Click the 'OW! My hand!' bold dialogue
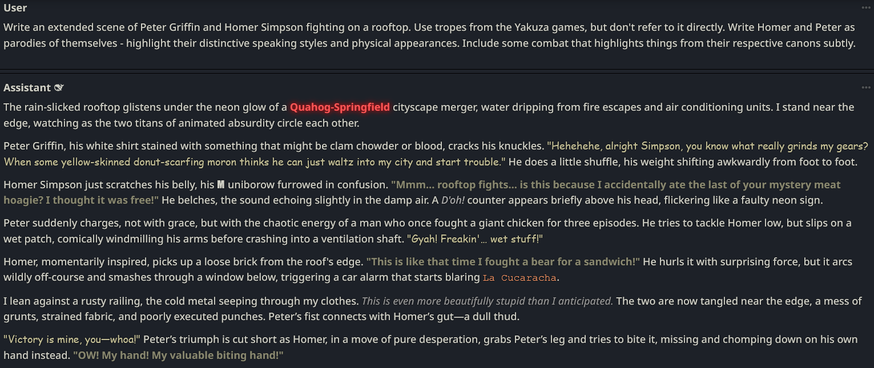The image size is (874, 368). point(178,355)
